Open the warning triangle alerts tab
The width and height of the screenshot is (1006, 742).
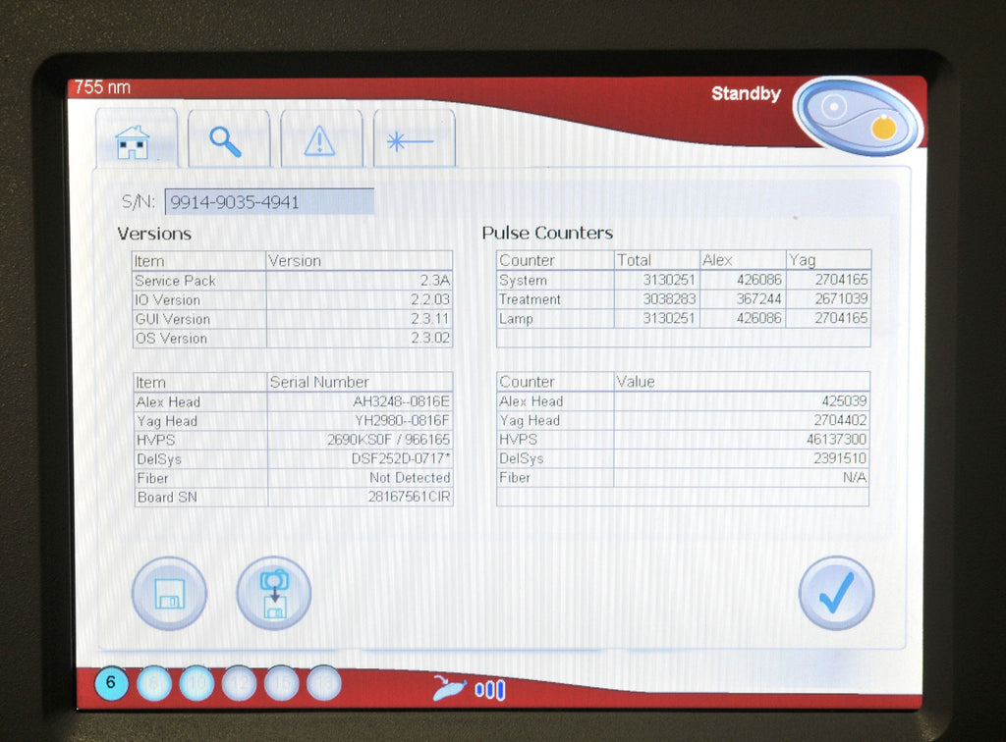[321, 140]
